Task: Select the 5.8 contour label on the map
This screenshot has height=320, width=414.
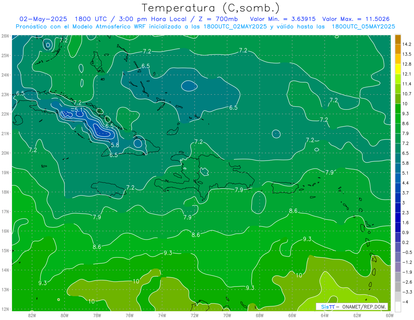Action: point(115,145)
